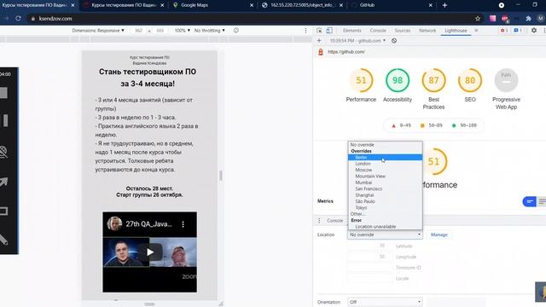Switch to Google Maps browser tab

pos(213,5)
